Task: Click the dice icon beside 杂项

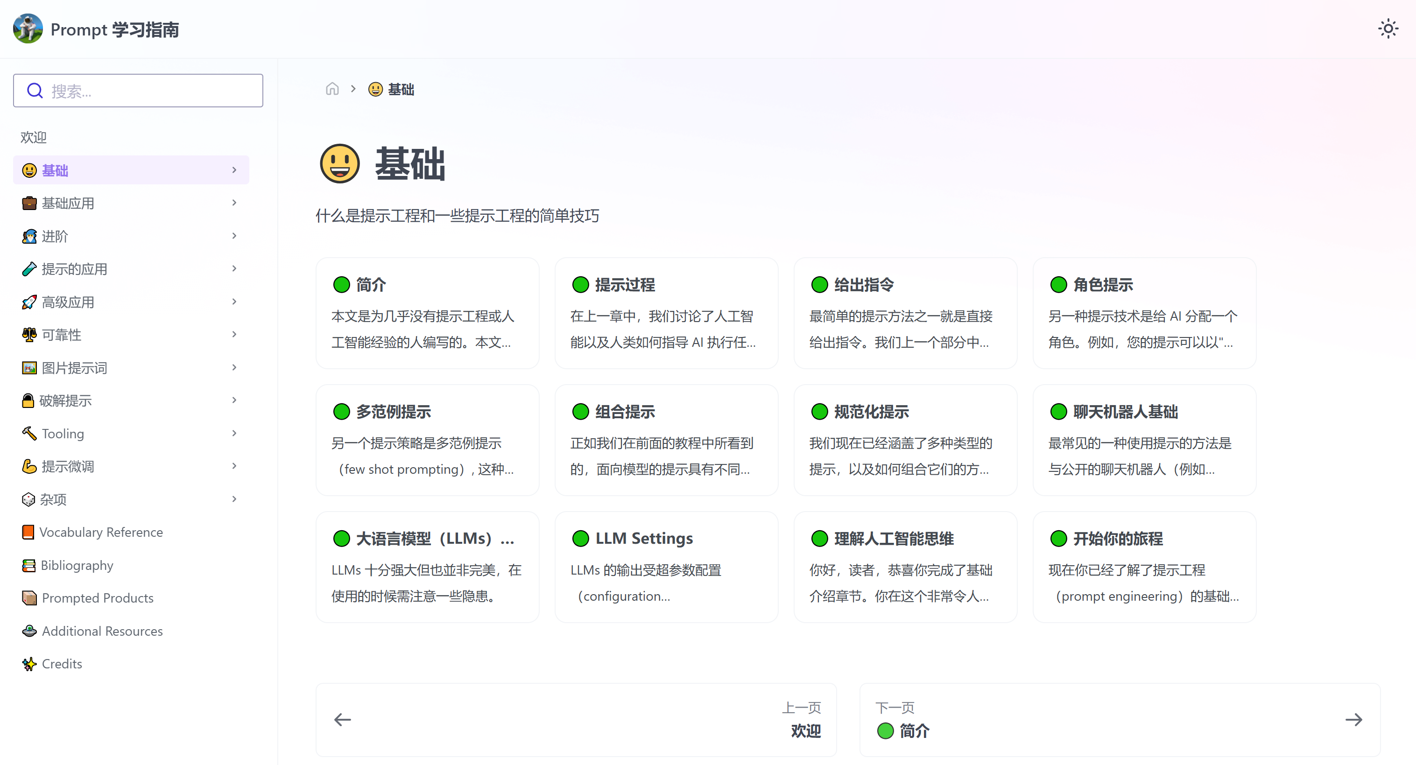Action: tap(28, 499)
